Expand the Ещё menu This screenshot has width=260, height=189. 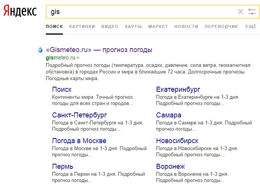coord(251,26)
